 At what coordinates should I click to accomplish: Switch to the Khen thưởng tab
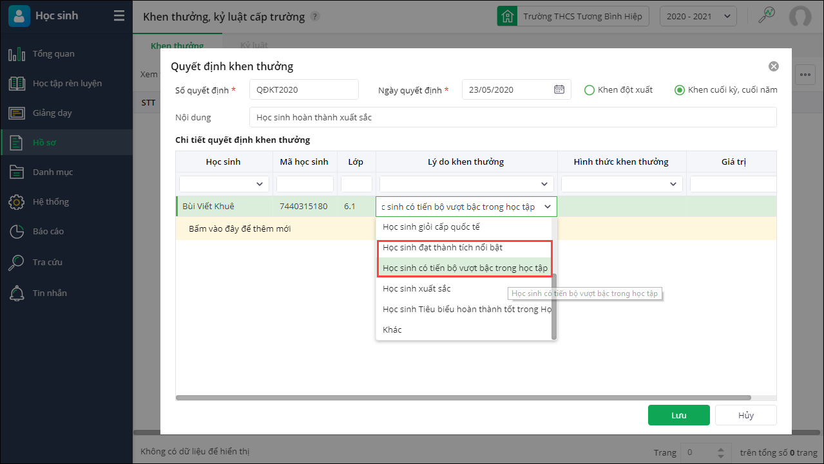pyautogui.click(x=177, y=46)
